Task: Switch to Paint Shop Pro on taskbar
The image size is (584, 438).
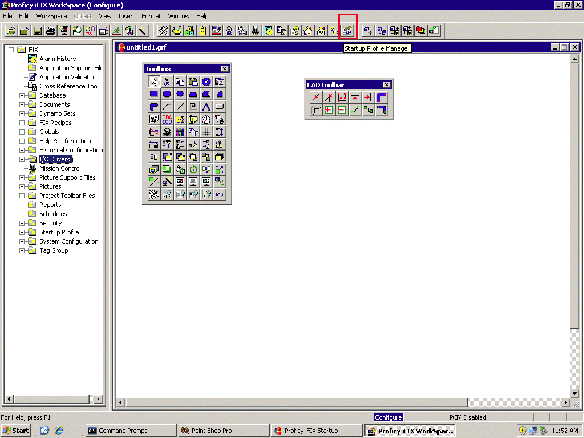Action: 224,431
